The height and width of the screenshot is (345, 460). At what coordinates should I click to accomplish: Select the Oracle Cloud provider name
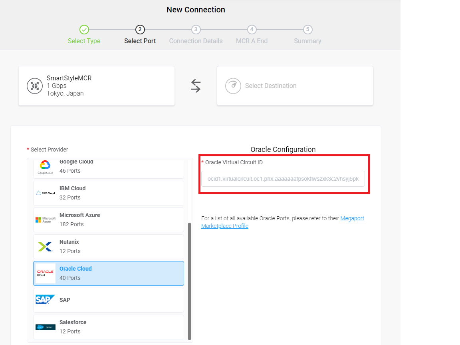pyautogui.click(x=75, y=269)
